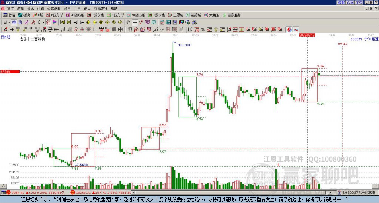Screen dimensions: 379x203
Task: Open the 文件 menu
Action: (10, 9)
